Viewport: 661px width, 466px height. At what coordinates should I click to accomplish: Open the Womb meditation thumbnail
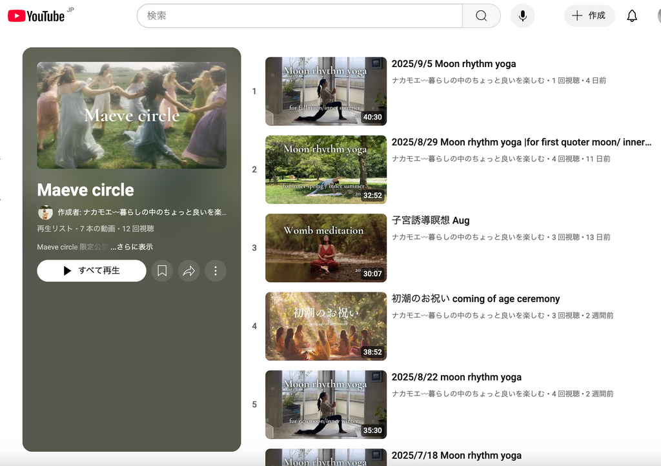325,248
